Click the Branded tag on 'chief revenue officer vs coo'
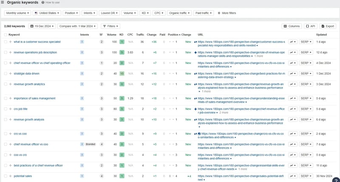The width and height of the screenshot is (340, 182). point(91,144)
